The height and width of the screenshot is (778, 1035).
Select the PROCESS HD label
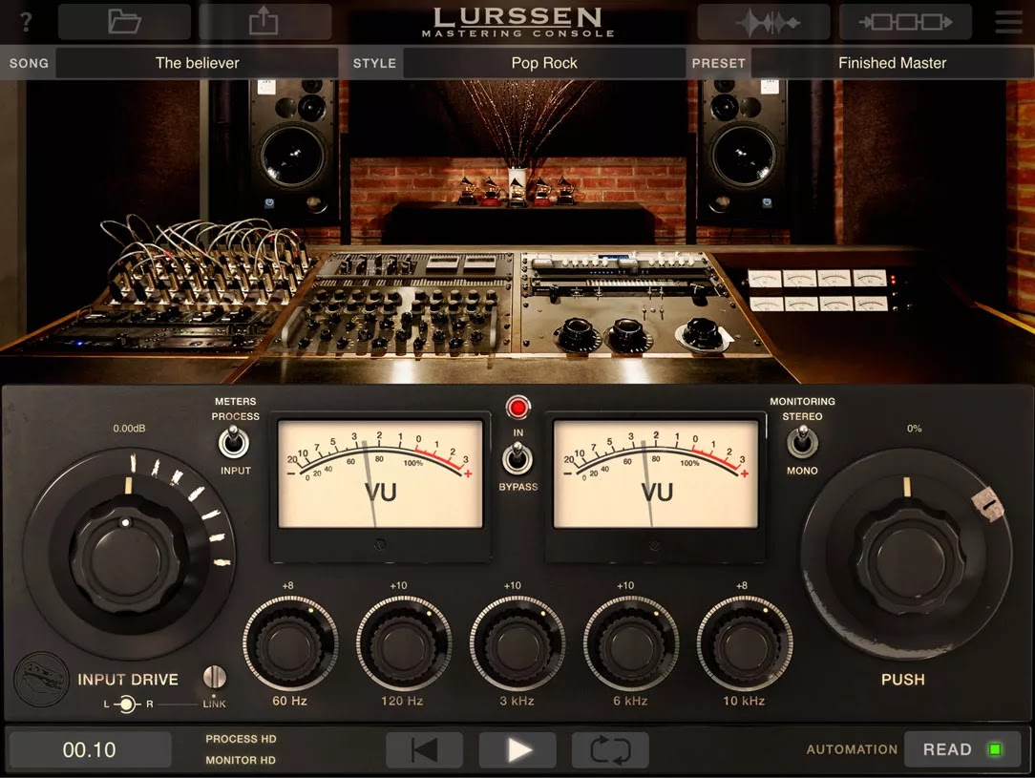tap(240, 738)
